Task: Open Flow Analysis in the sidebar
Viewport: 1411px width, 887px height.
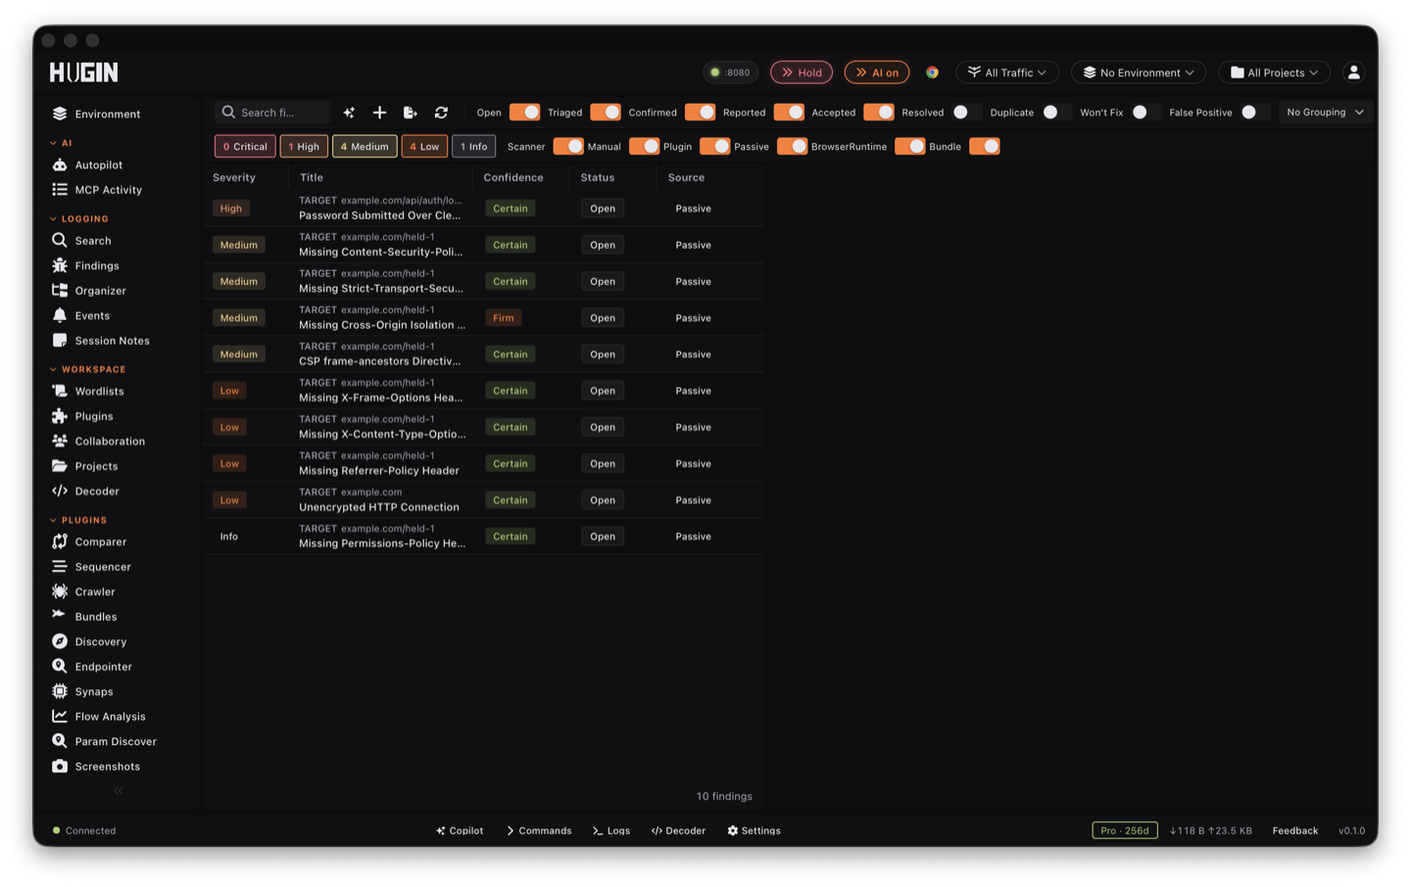Action: (x=110, y=717)
